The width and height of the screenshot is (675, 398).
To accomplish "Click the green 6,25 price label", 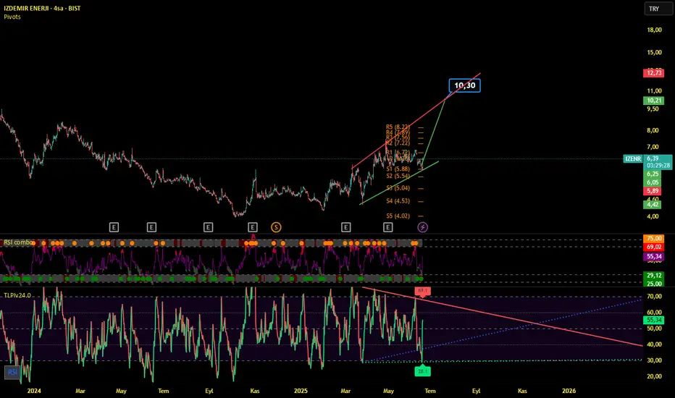I will pos(653,174).
